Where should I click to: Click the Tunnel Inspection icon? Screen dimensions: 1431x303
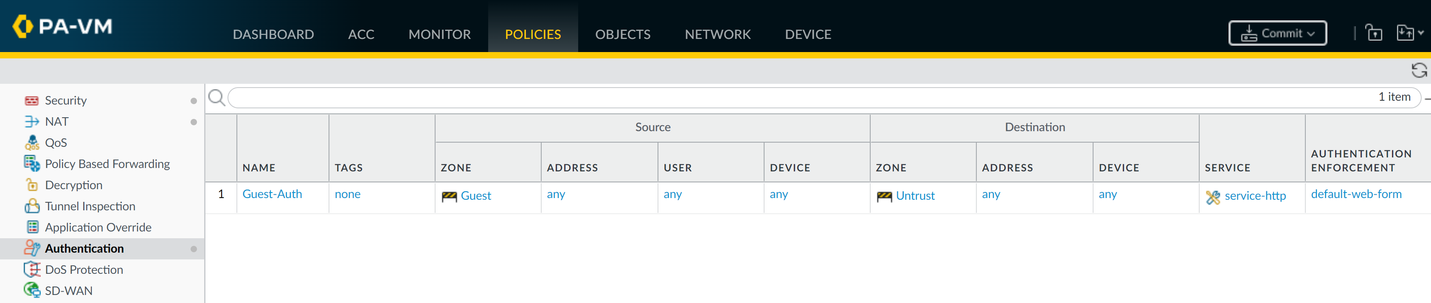[x=32, y=206]
